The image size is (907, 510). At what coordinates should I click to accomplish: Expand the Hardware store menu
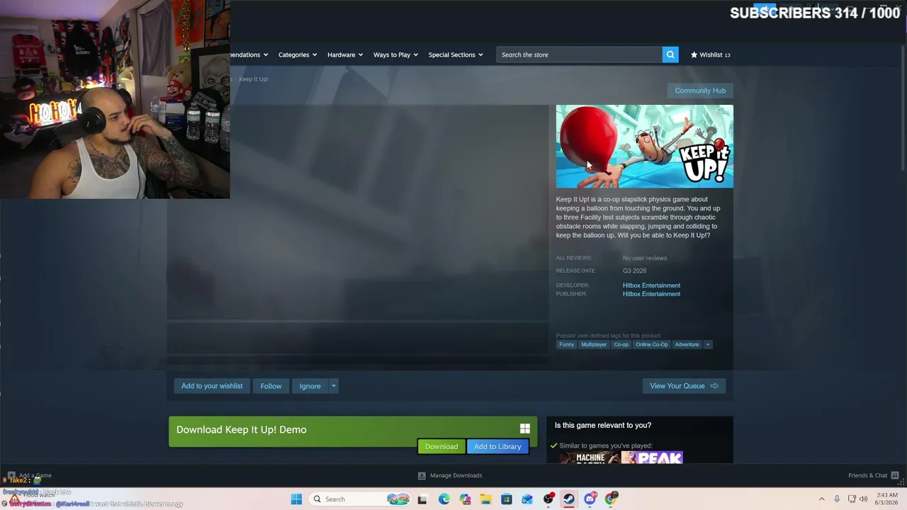click(x=345, y=55)
